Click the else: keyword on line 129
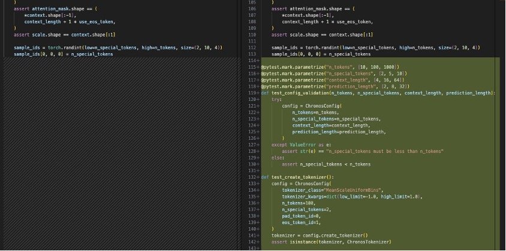 278,158
